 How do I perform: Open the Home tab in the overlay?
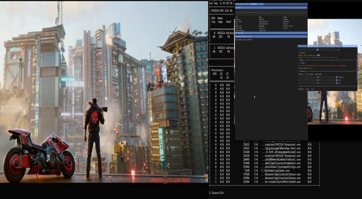pos(238,4)
